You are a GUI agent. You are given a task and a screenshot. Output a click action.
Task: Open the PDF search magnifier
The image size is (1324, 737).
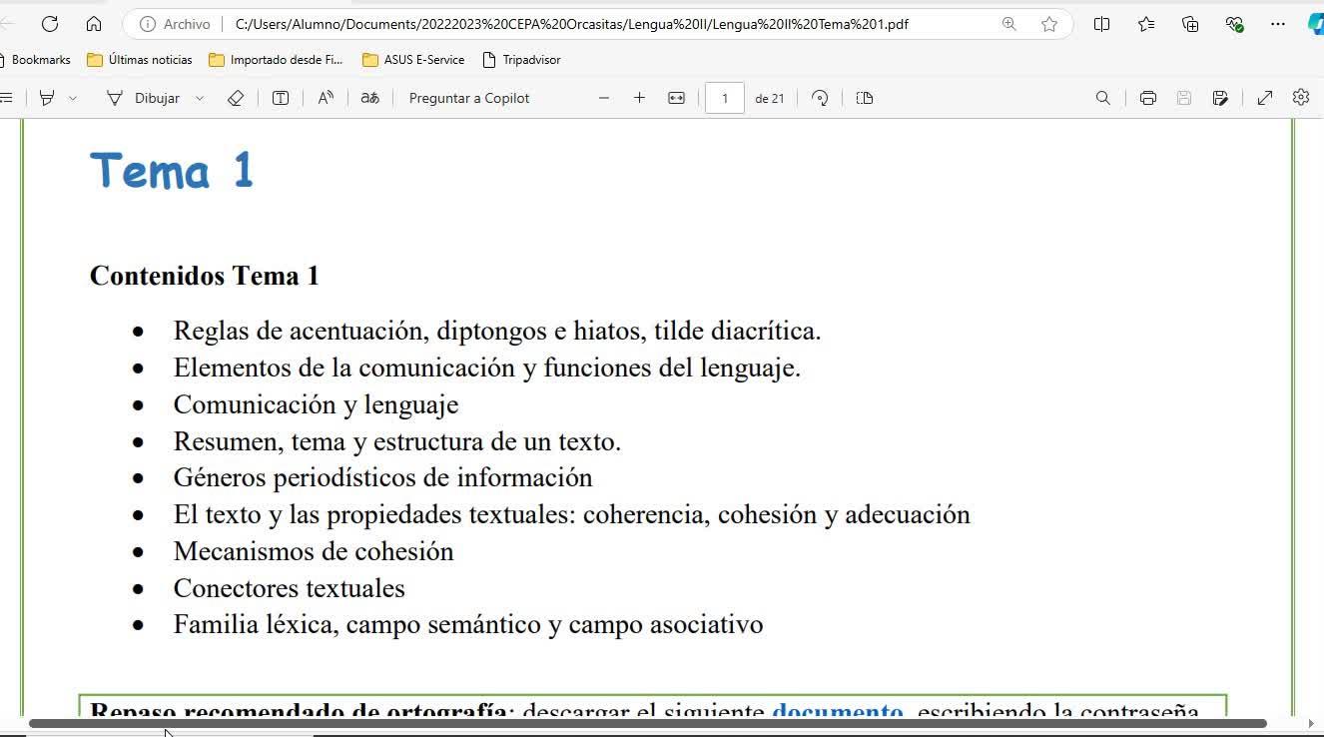[x=1102, y=98]
